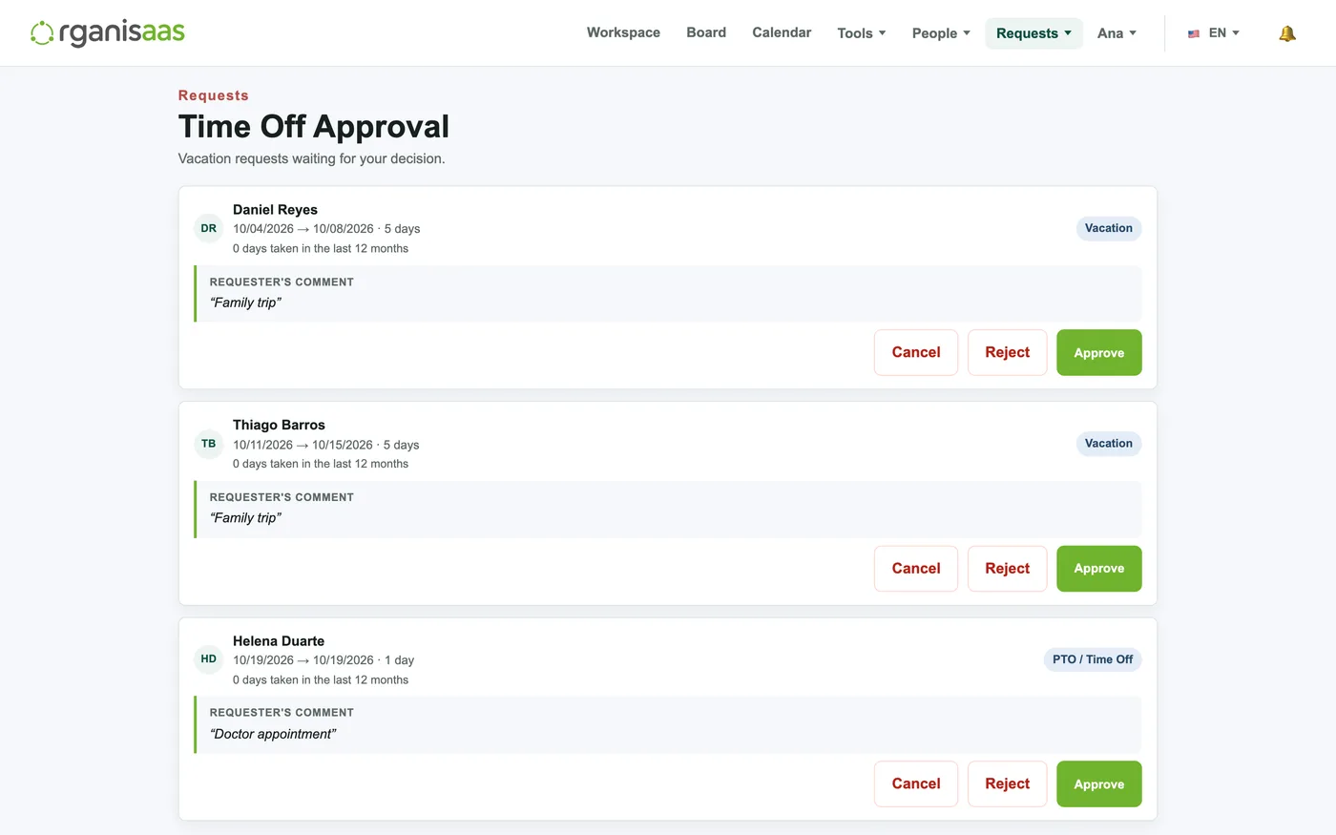
Task: Approve Thiago Barros' vacation request
Action: [1098, 569]
